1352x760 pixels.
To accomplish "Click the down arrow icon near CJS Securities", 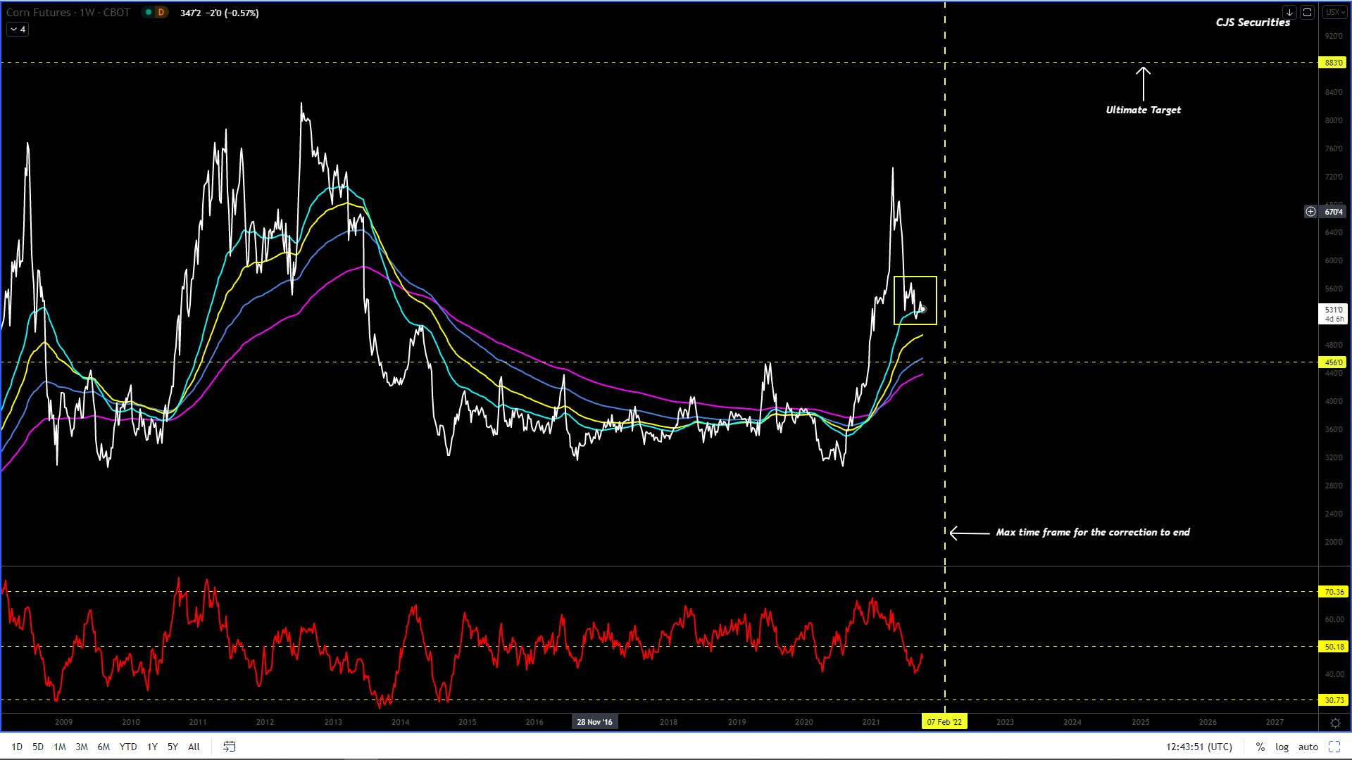I will (1289, 13).
